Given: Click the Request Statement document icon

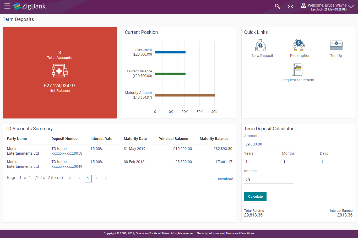Looking at the screenshot, I should (x=297, y=70).
